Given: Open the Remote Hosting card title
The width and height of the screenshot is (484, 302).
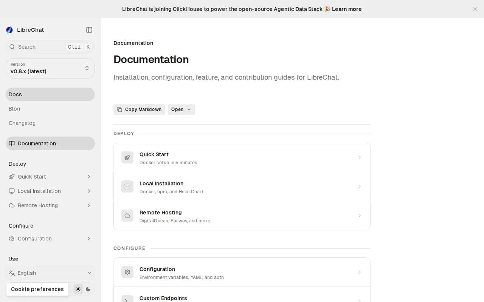Looking at the screenshot, I should point(161,213).
